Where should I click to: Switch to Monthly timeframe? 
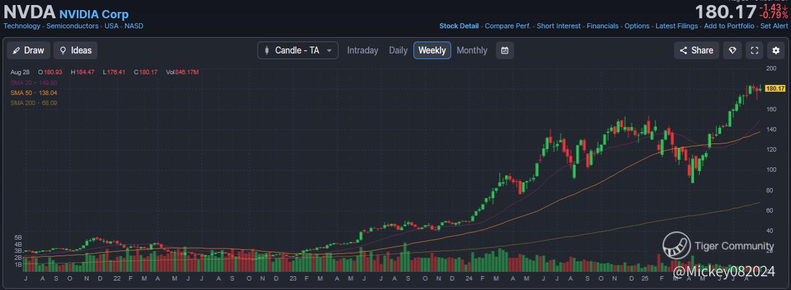(x=472, y=50)
